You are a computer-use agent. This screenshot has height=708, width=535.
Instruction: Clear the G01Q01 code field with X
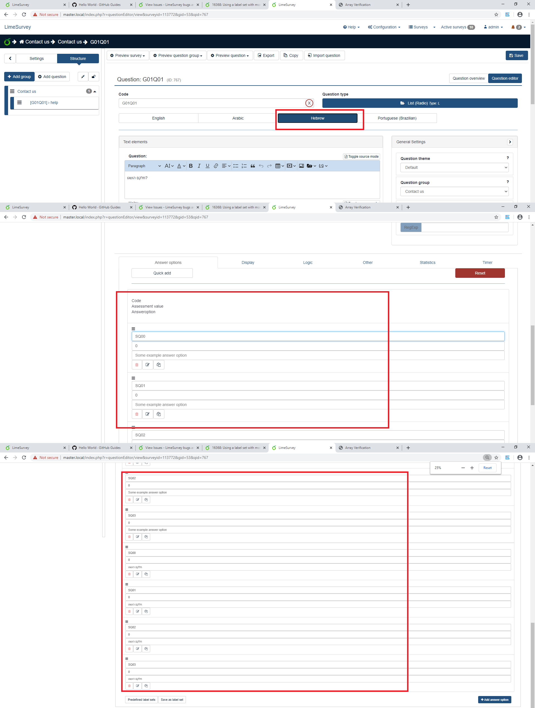click(x=309, y=103)
